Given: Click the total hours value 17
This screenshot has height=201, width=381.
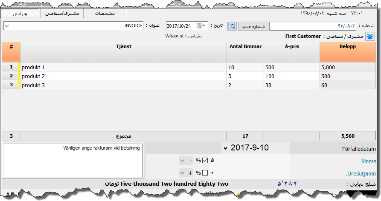Looking at the screenshot, I should pos(245,136).
